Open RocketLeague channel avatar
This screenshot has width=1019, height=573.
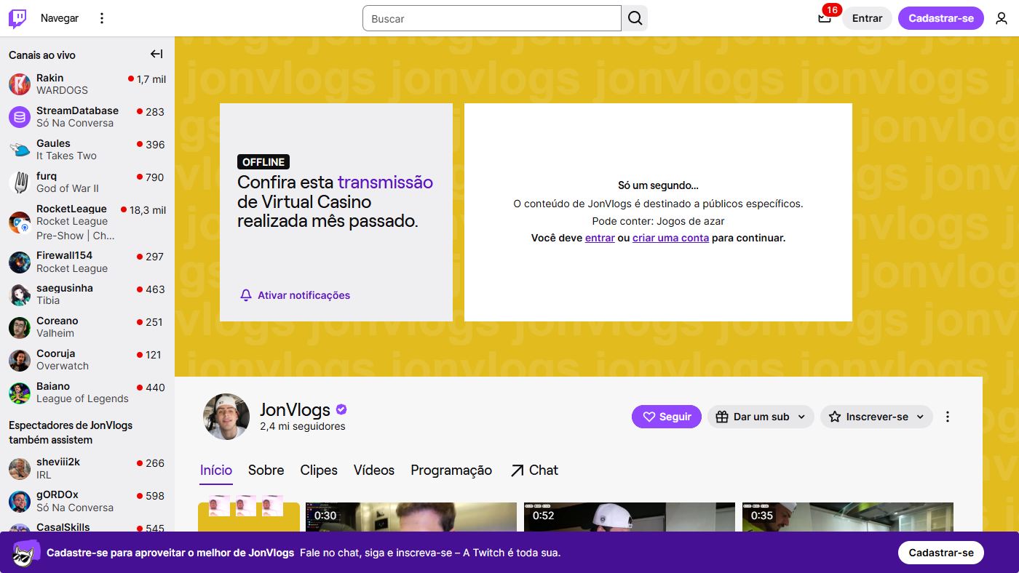coord(20,222)
